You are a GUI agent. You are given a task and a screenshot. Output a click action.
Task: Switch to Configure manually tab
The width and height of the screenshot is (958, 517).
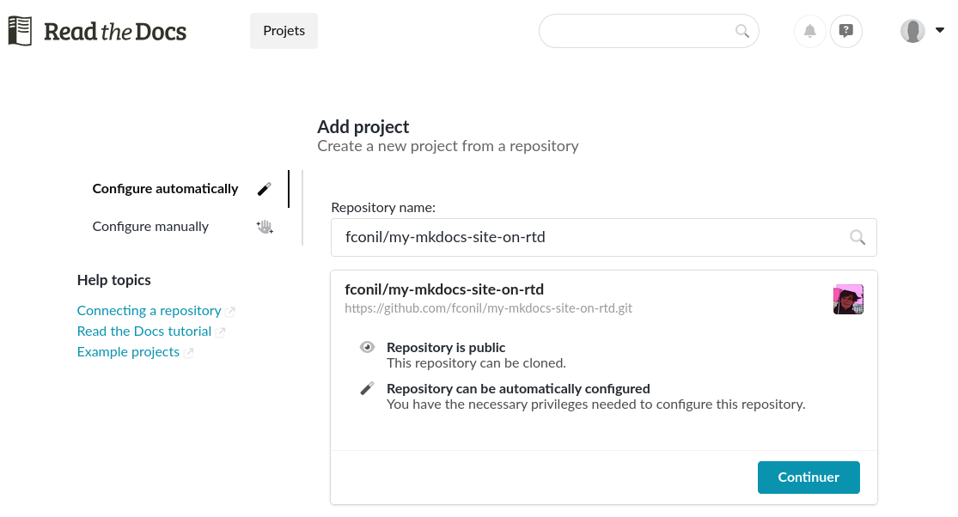click(x=150, y=227)
